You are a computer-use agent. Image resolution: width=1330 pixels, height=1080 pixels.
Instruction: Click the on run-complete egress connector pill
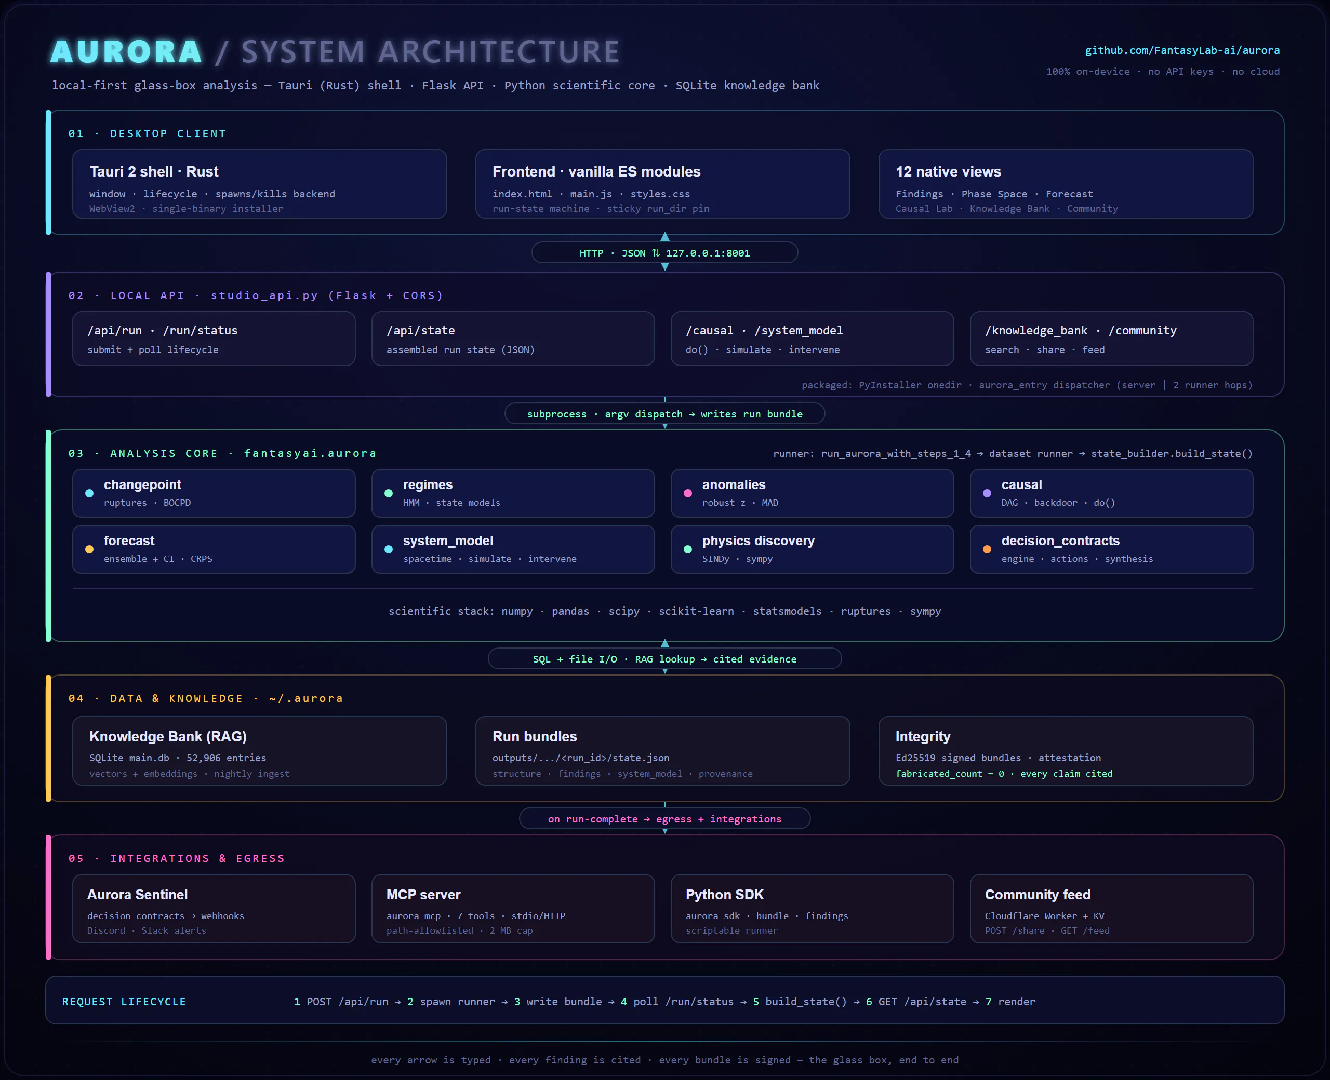[x=664, y=819]
